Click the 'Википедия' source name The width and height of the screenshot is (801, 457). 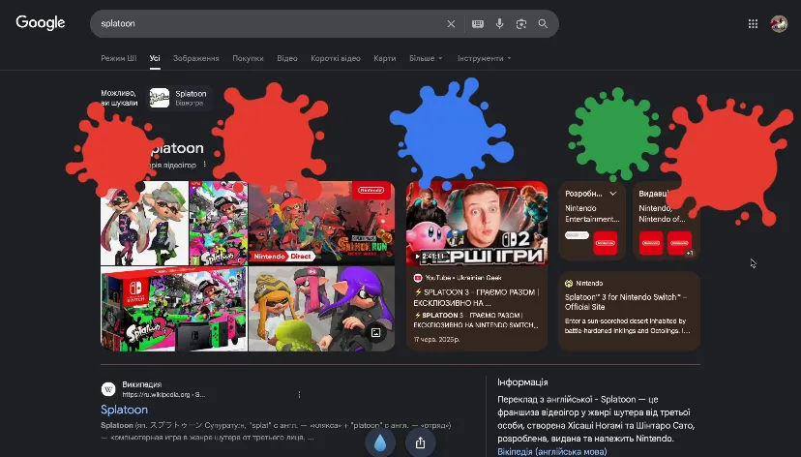(x=141, y=384)
